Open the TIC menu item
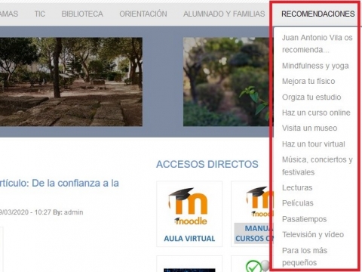 pyautogui.click(x=40, y=14)
